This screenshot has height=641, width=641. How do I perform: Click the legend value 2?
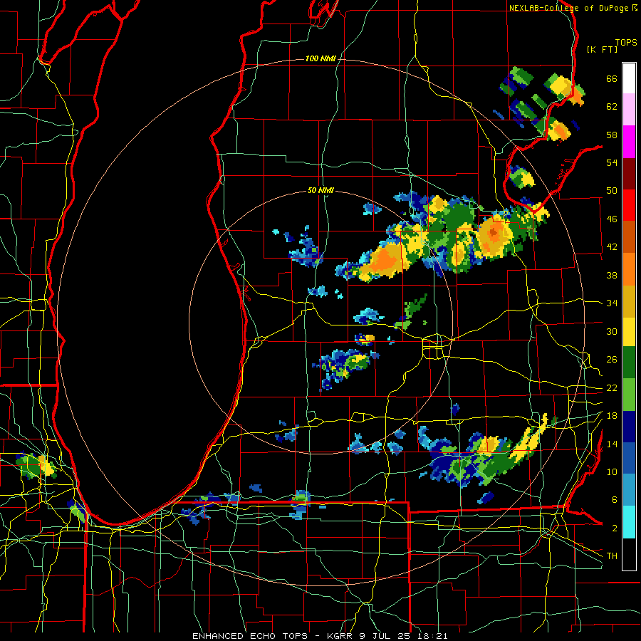click(x=615, y=528)
